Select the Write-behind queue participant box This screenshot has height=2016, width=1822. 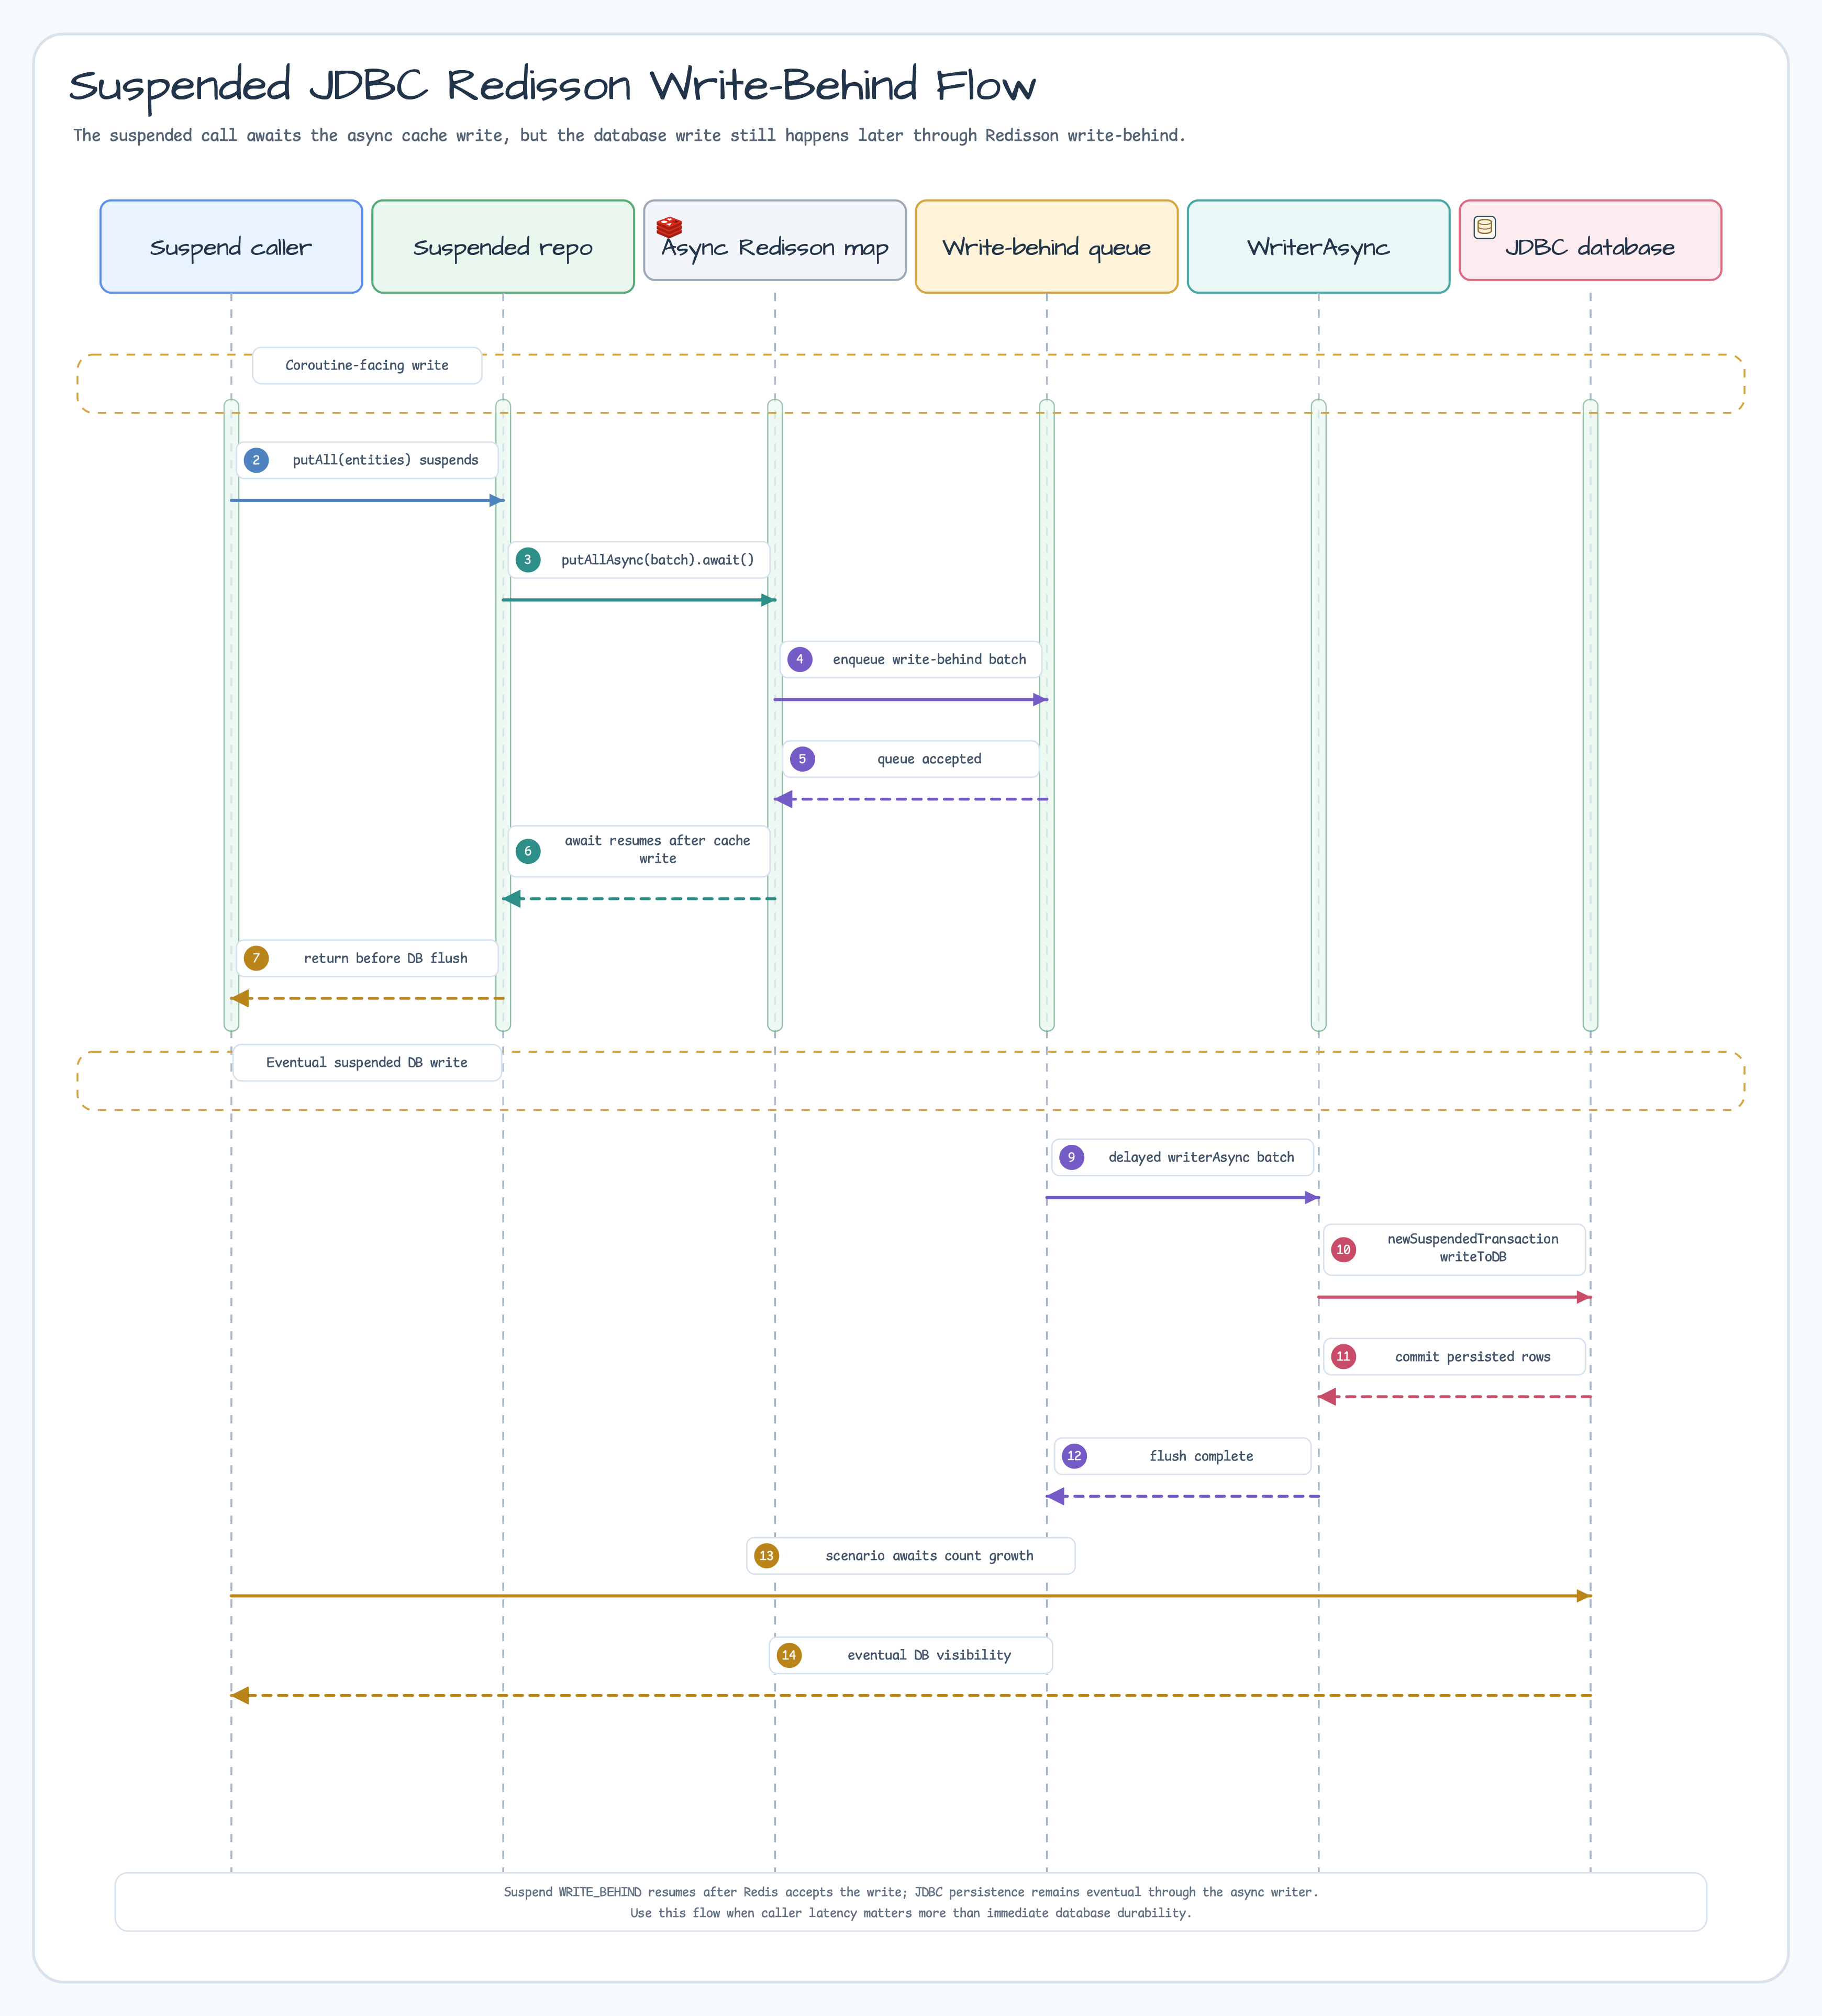(1047, 247)
